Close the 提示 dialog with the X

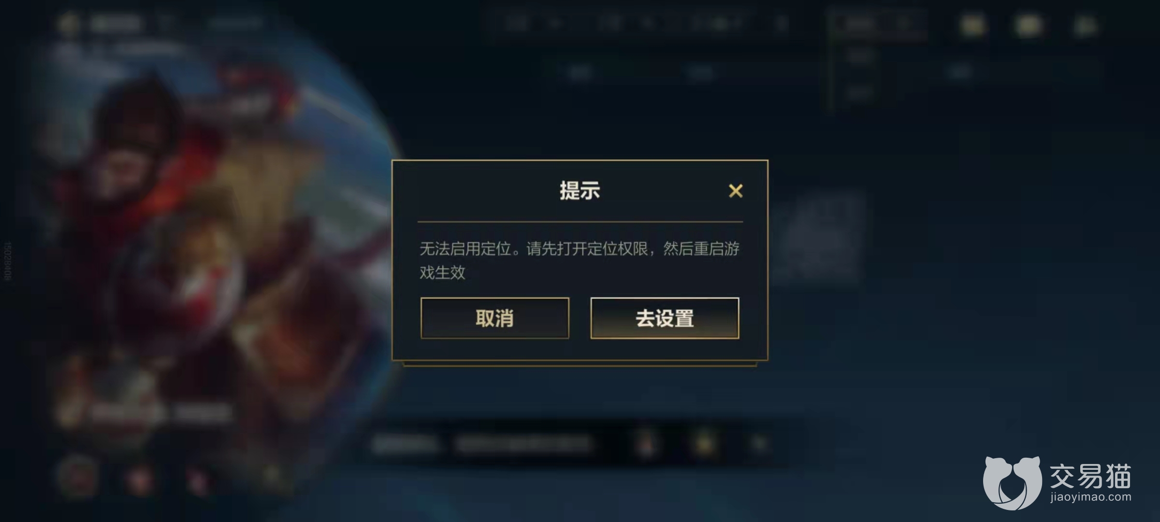coord(736,191)
